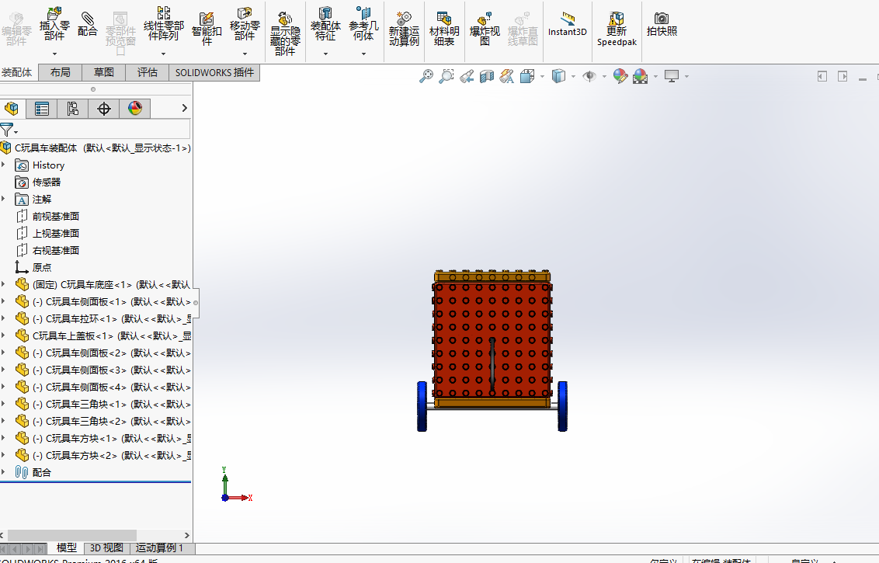879x563 pixels.
Task: Toggle Hide/Show Items eye icon
Action: [x=589, y=75]
